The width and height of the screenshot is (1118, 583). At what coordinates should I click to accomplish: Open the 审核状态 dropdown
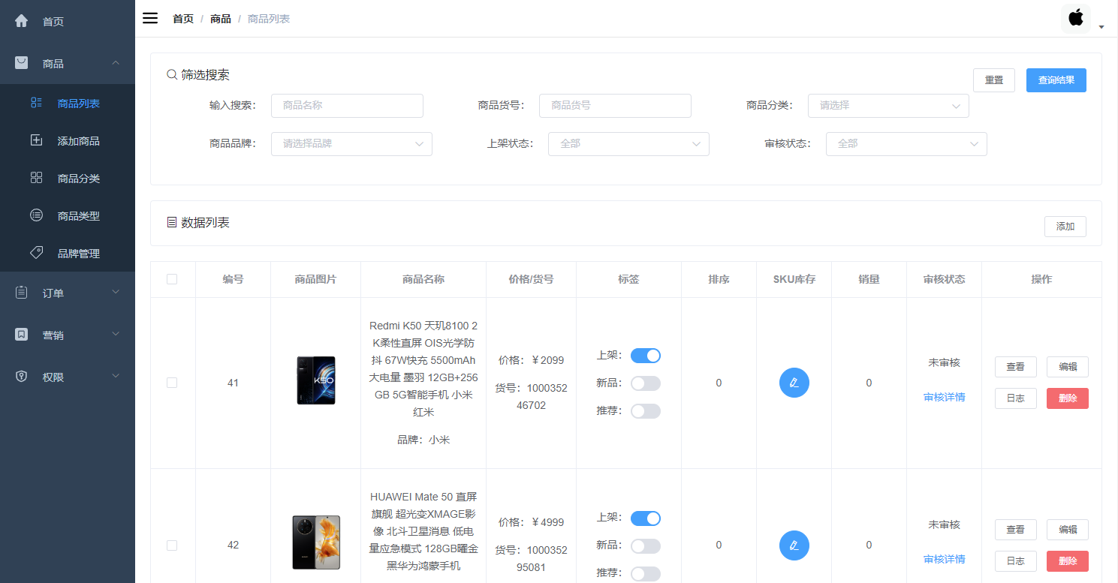pyautogui.click(x=906, y=144)
